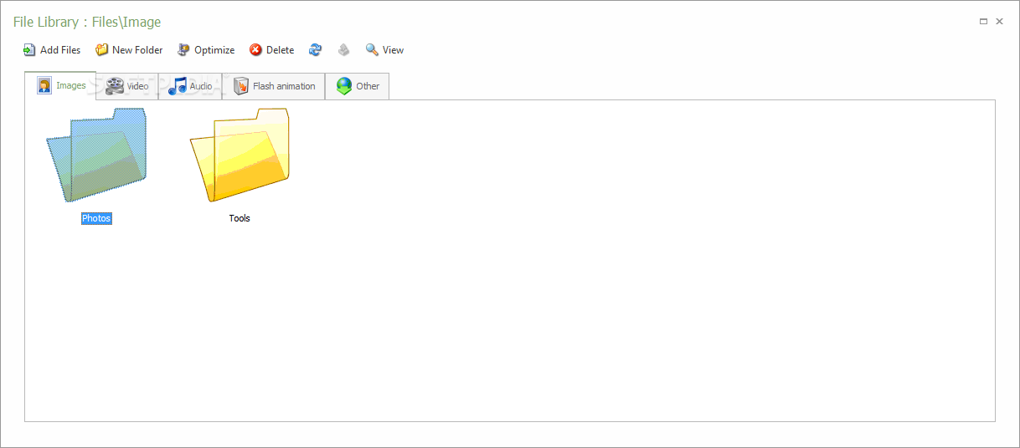The image size is (1020, 448).
Task: Click the Optimize toolbar icon
Action: tap(183, 50)
